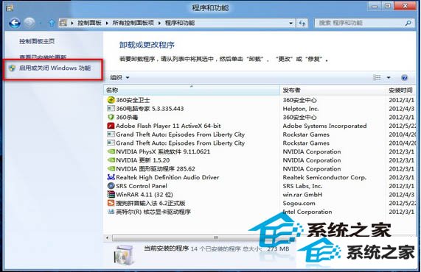
Task: Click the search magnifier icon
Action: [x=408, y=23]
